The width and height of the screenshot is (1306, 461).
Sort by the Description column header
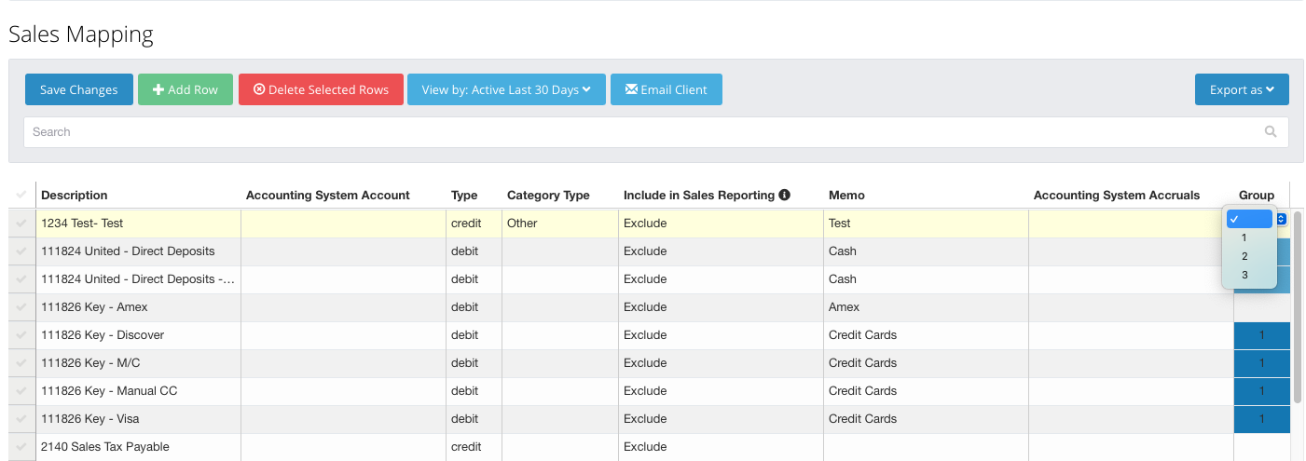[x=75, y=196]
